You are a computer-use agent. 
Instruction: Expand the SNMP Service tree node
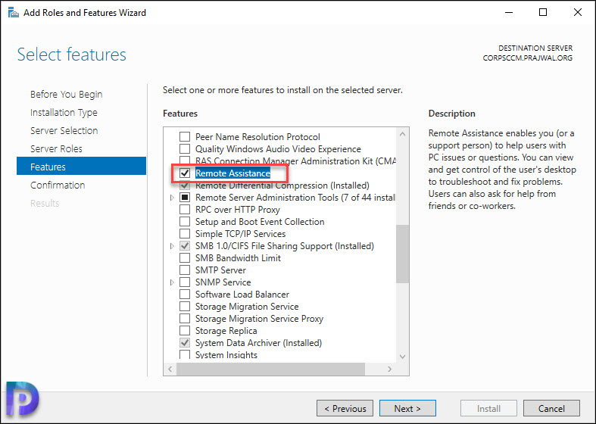[172, 282]
